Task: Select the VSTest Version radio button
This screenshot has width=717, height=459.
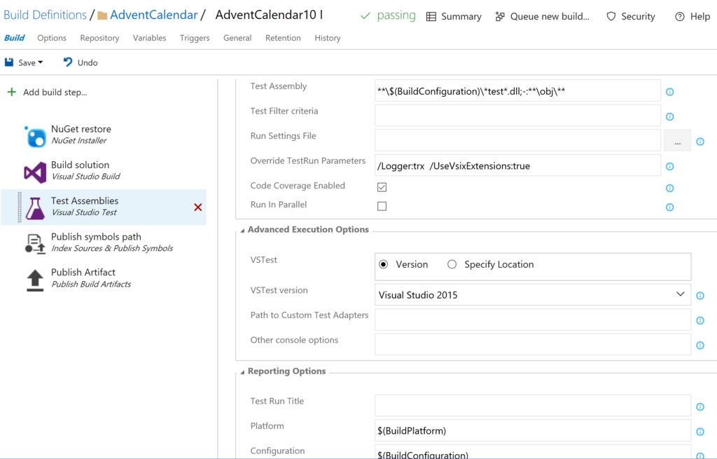Action: point(384,264)
